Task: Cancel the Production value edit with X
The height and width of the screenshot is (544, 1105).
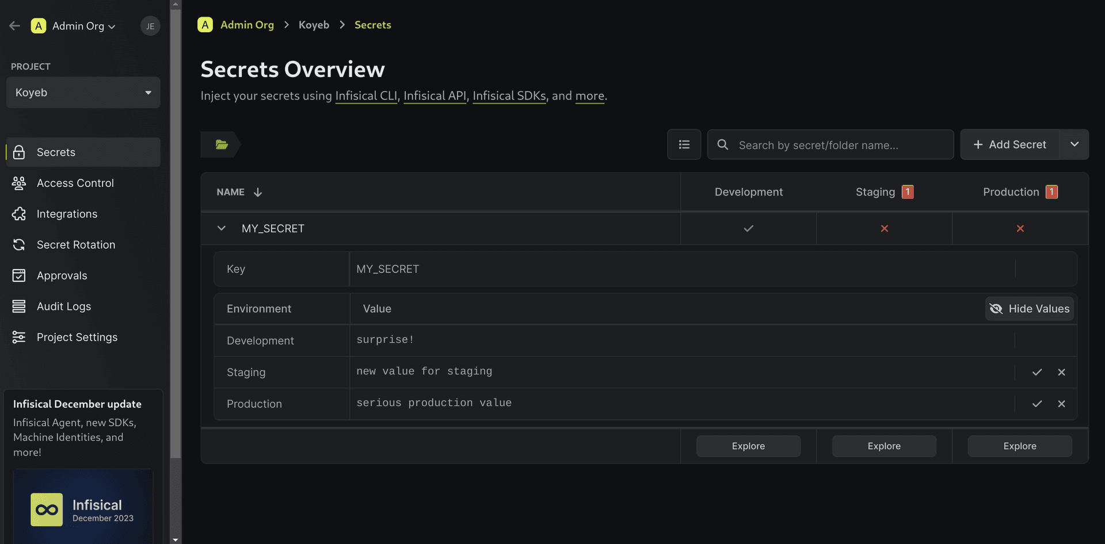Action: click(1061, 404)
